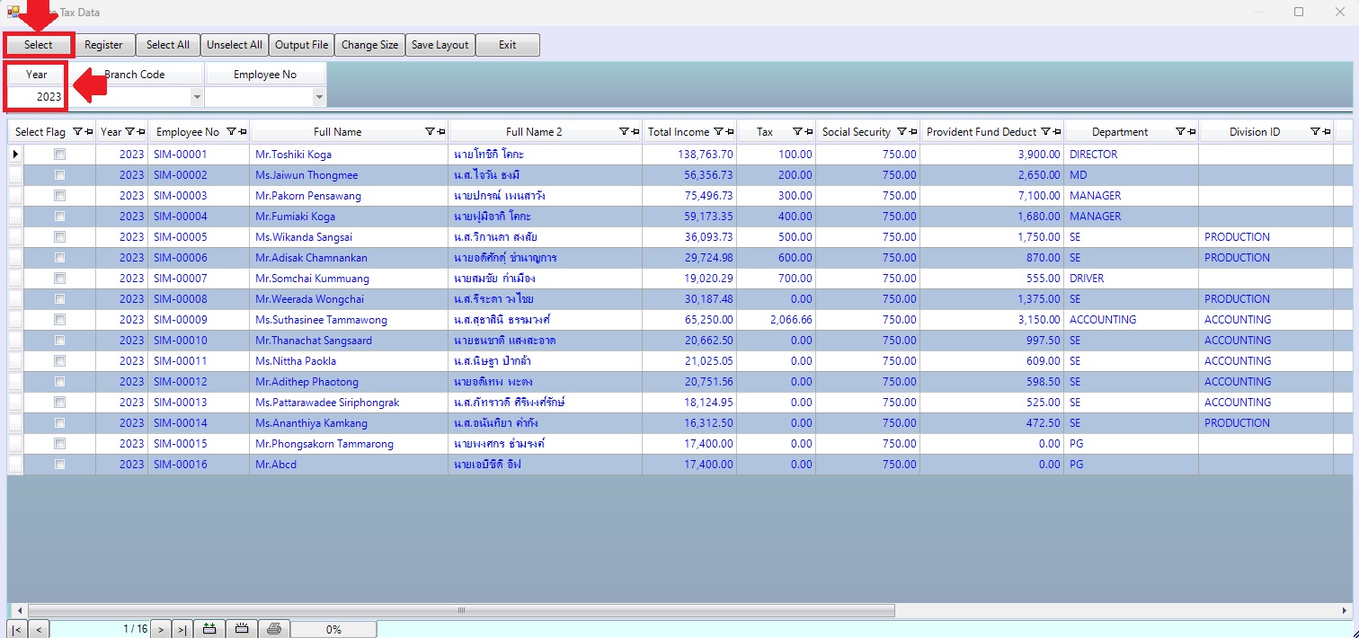
Task: Click the green arrows row icon at bottom
Action: pyautogui.click(x=209, y=629)
